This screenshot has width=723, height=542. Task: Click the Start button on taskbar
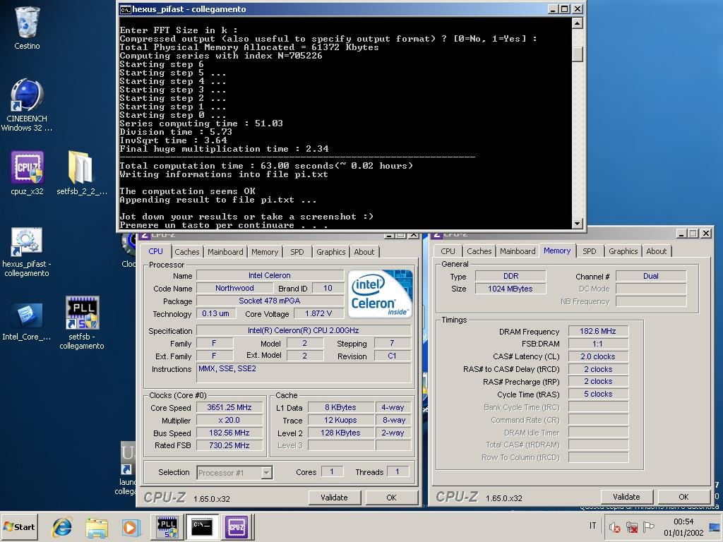click(x=19, y=526)
